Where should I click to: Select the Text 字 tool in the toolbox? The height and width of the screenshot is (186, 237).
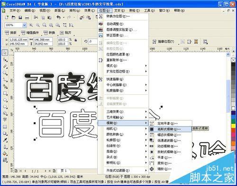pyautogui.click(x=5, y=120)
